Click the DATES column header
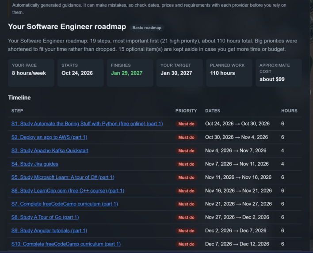The width and height of the screenshot is (313, 253). [213, 111]
